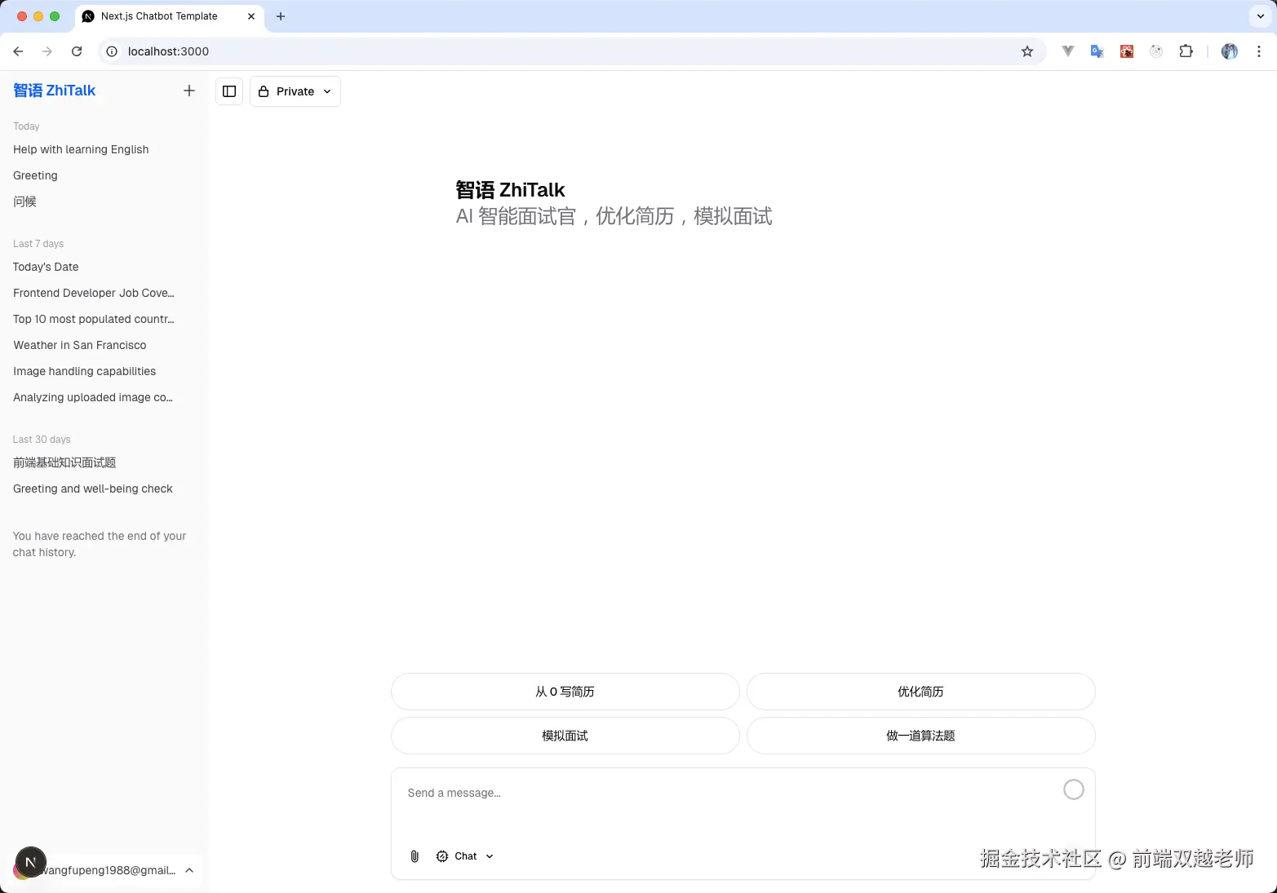Open the Private visibility dropdown
The width and height of the screenshot is (1277, 893).
coord(295,91)
